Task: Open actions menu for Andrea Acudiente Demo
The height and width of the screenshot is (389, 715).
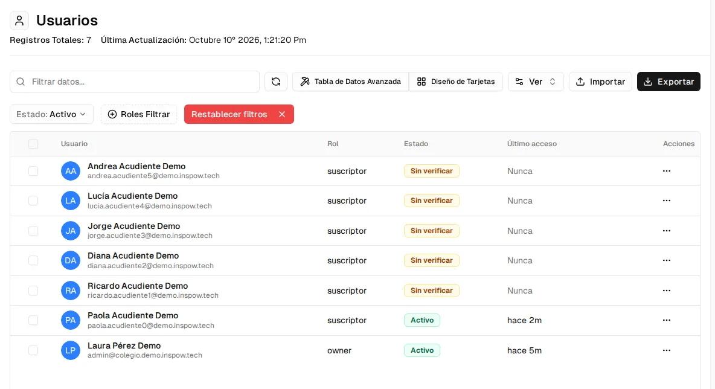Action: point(666,171)
